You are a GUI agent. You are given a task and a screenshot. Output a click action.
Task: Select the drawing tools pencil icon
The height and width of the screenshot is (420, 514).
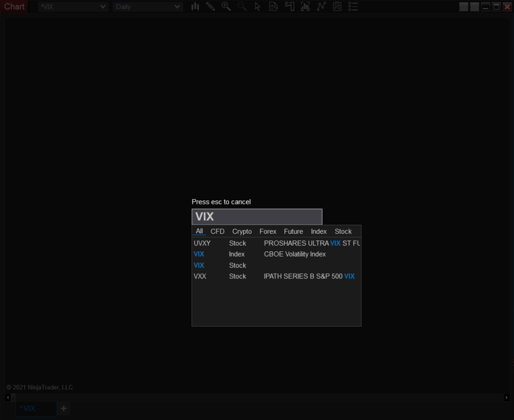pyautogui.click(x=210, y=7)
